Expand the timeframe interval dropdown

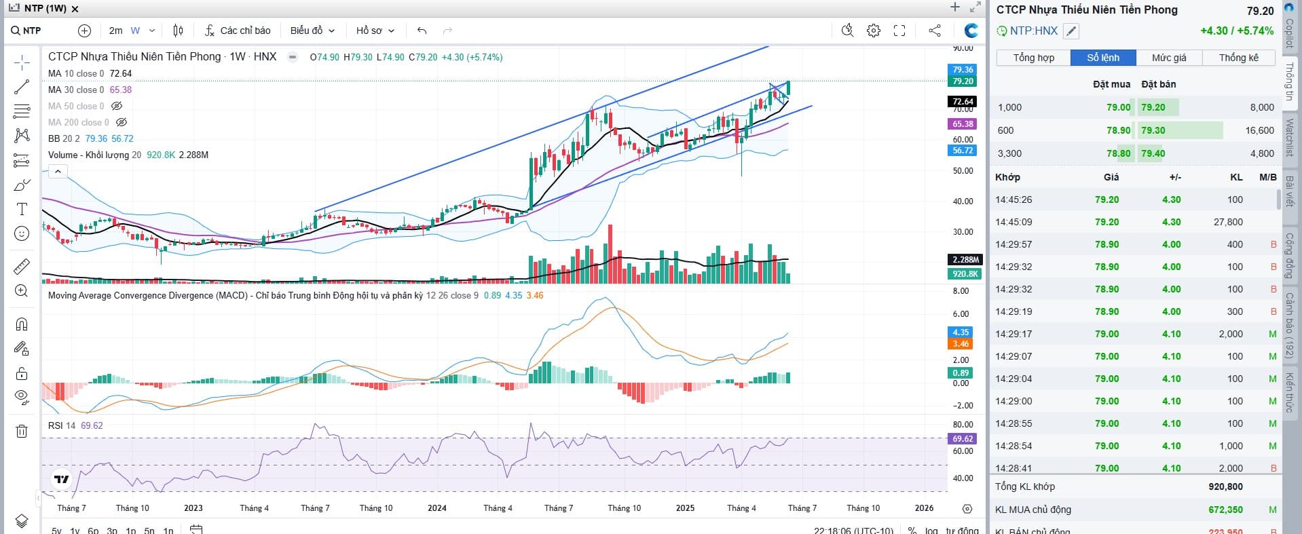(x=152, y=31)
